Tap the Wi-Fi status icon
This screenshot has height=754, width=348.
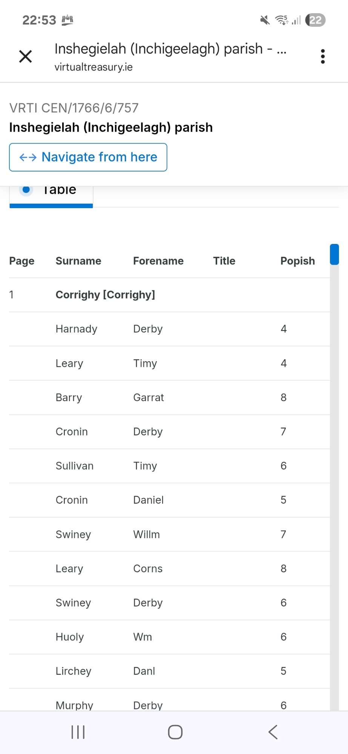tap(281, 20)
